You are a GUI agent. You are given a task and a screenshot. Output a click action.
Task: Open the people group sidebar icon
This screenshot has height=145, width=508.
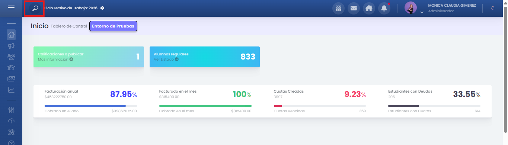tap(11, 57)
